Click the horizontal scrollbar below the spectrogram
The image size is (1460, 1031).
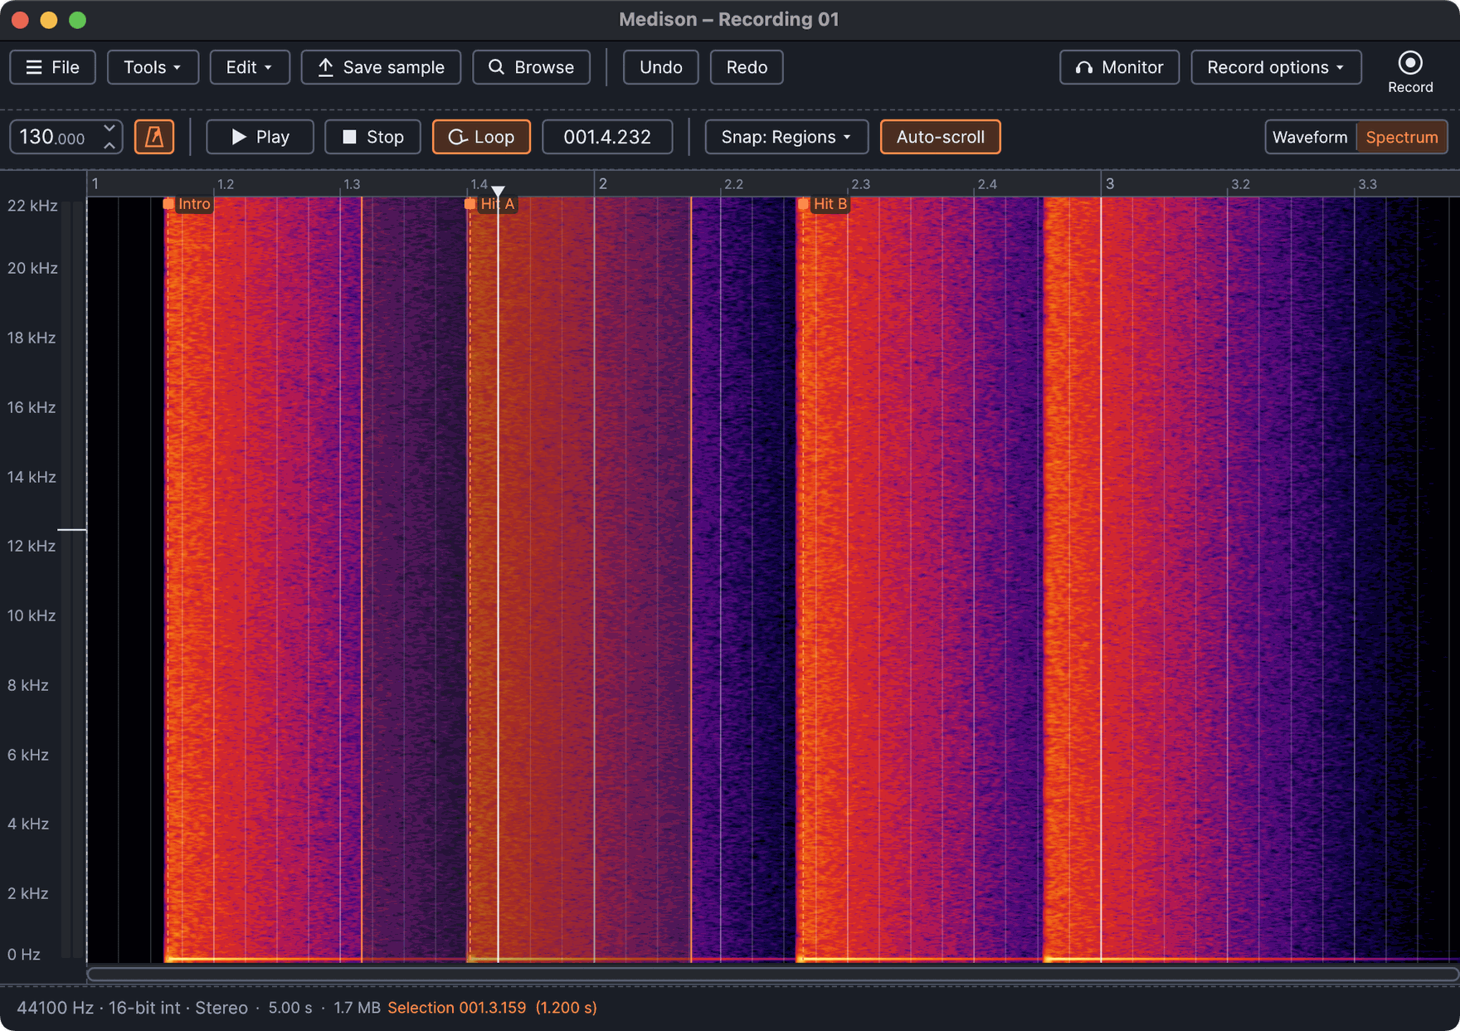[773, 974]
